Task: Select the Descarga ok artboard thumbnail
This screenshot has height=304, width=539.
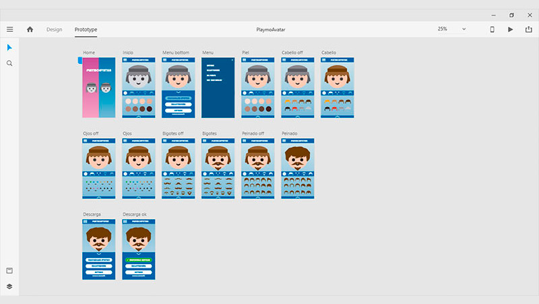Action: click(139, 249)
